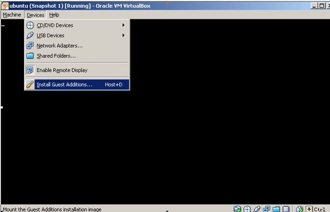Open the Machine menu
The height and width of the screenshot is (212, 330).
tap(12, 15)
